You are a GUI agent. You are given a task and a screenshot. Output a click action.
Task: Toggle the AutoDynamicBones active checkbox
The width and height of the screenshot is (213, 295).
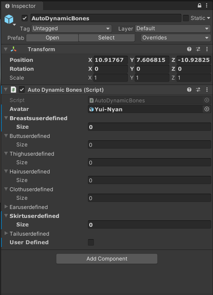point(24,18)
